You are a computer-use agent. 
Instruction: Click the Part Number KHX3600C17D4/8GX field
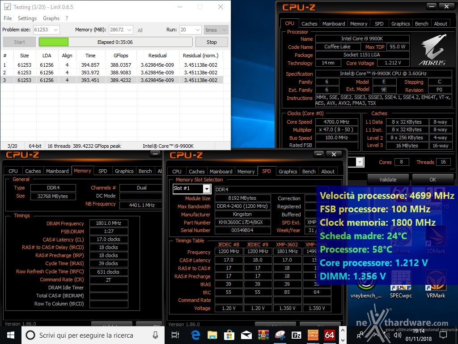(242, 222)
